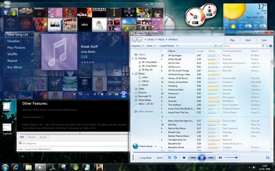Click the Nirvana album cover thumbnail
The height and width of the screenshot is (171, 275).
click(85, 25)
